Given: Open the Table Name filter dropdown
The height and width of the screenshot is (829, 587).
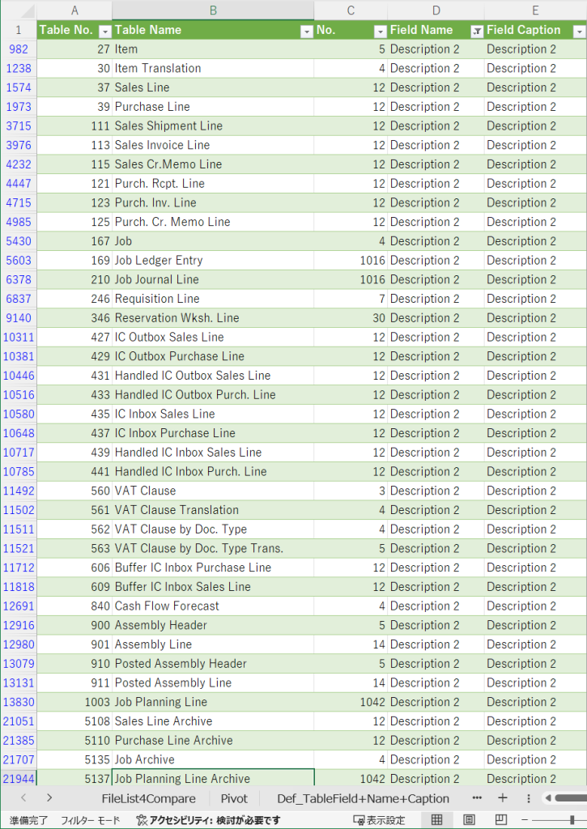Looking at the screenshot, I should (306, 31).
